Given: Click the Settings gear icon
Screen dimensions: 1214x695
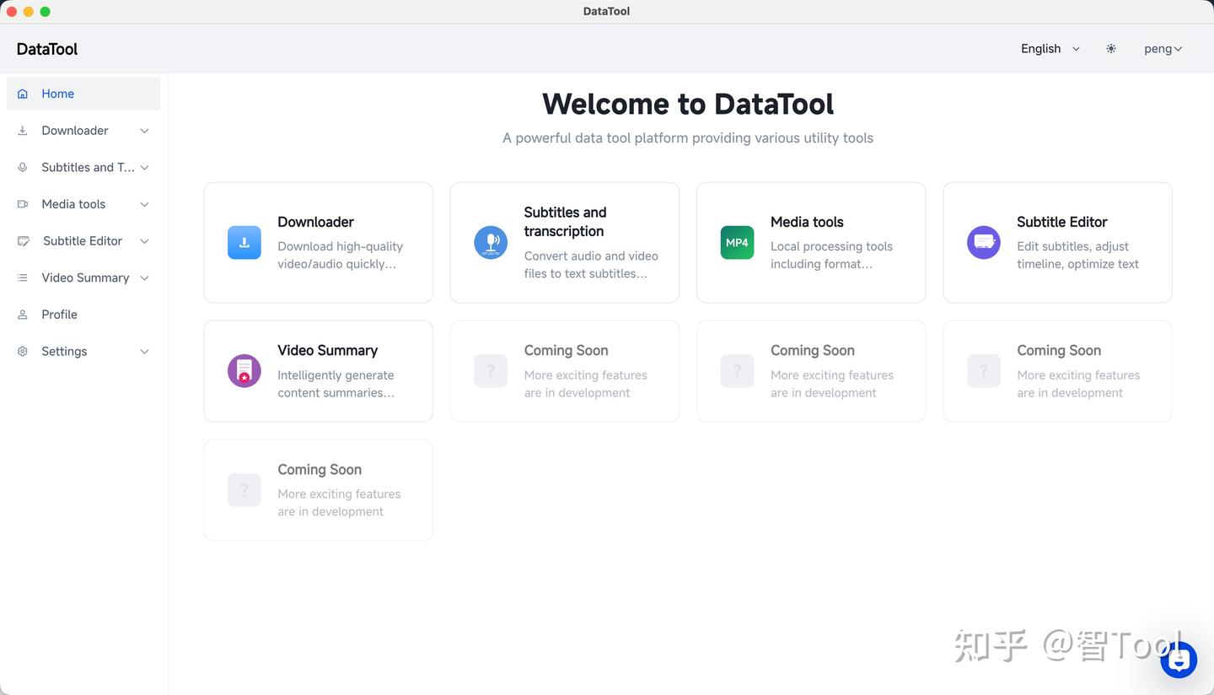Looking at the screenshot, I should pos(23,351).
